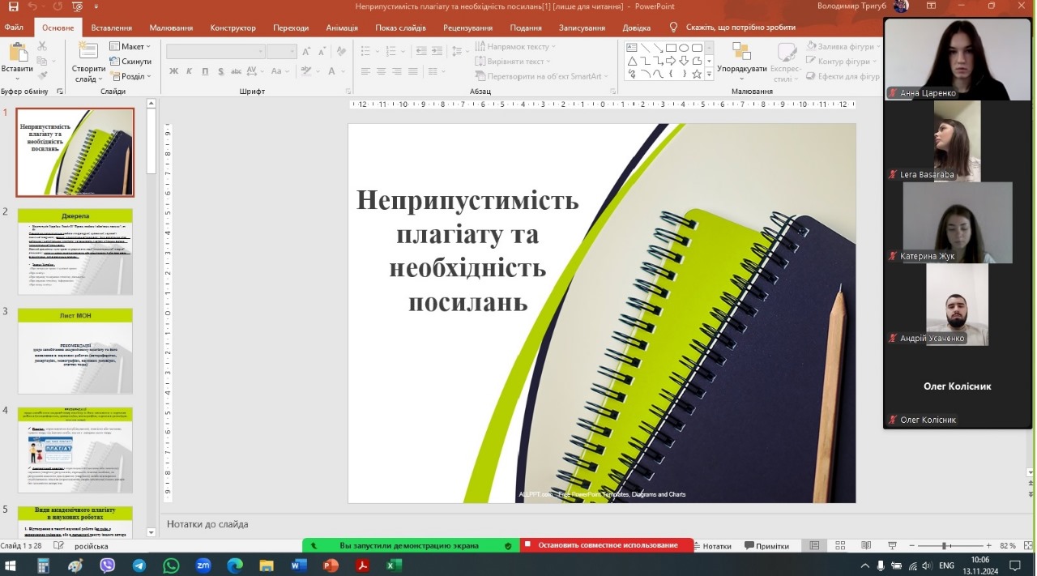Click Stop sharing (Остановить совместное использование) button

point(607,545)
